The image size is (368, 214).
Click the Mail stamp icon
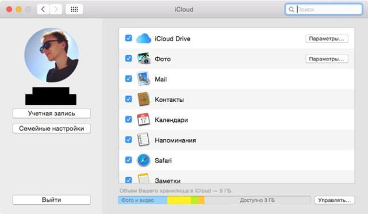tap(143, 79)
